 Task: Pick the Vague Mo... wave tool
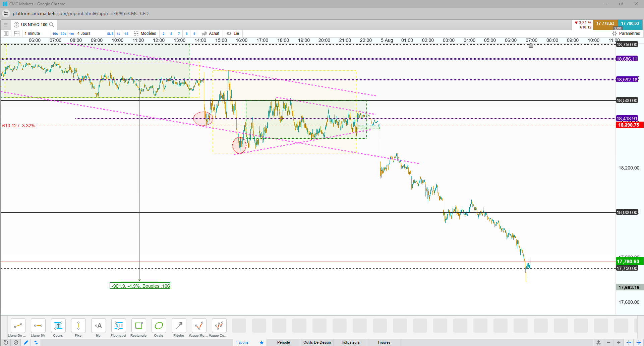click(199, 326)
